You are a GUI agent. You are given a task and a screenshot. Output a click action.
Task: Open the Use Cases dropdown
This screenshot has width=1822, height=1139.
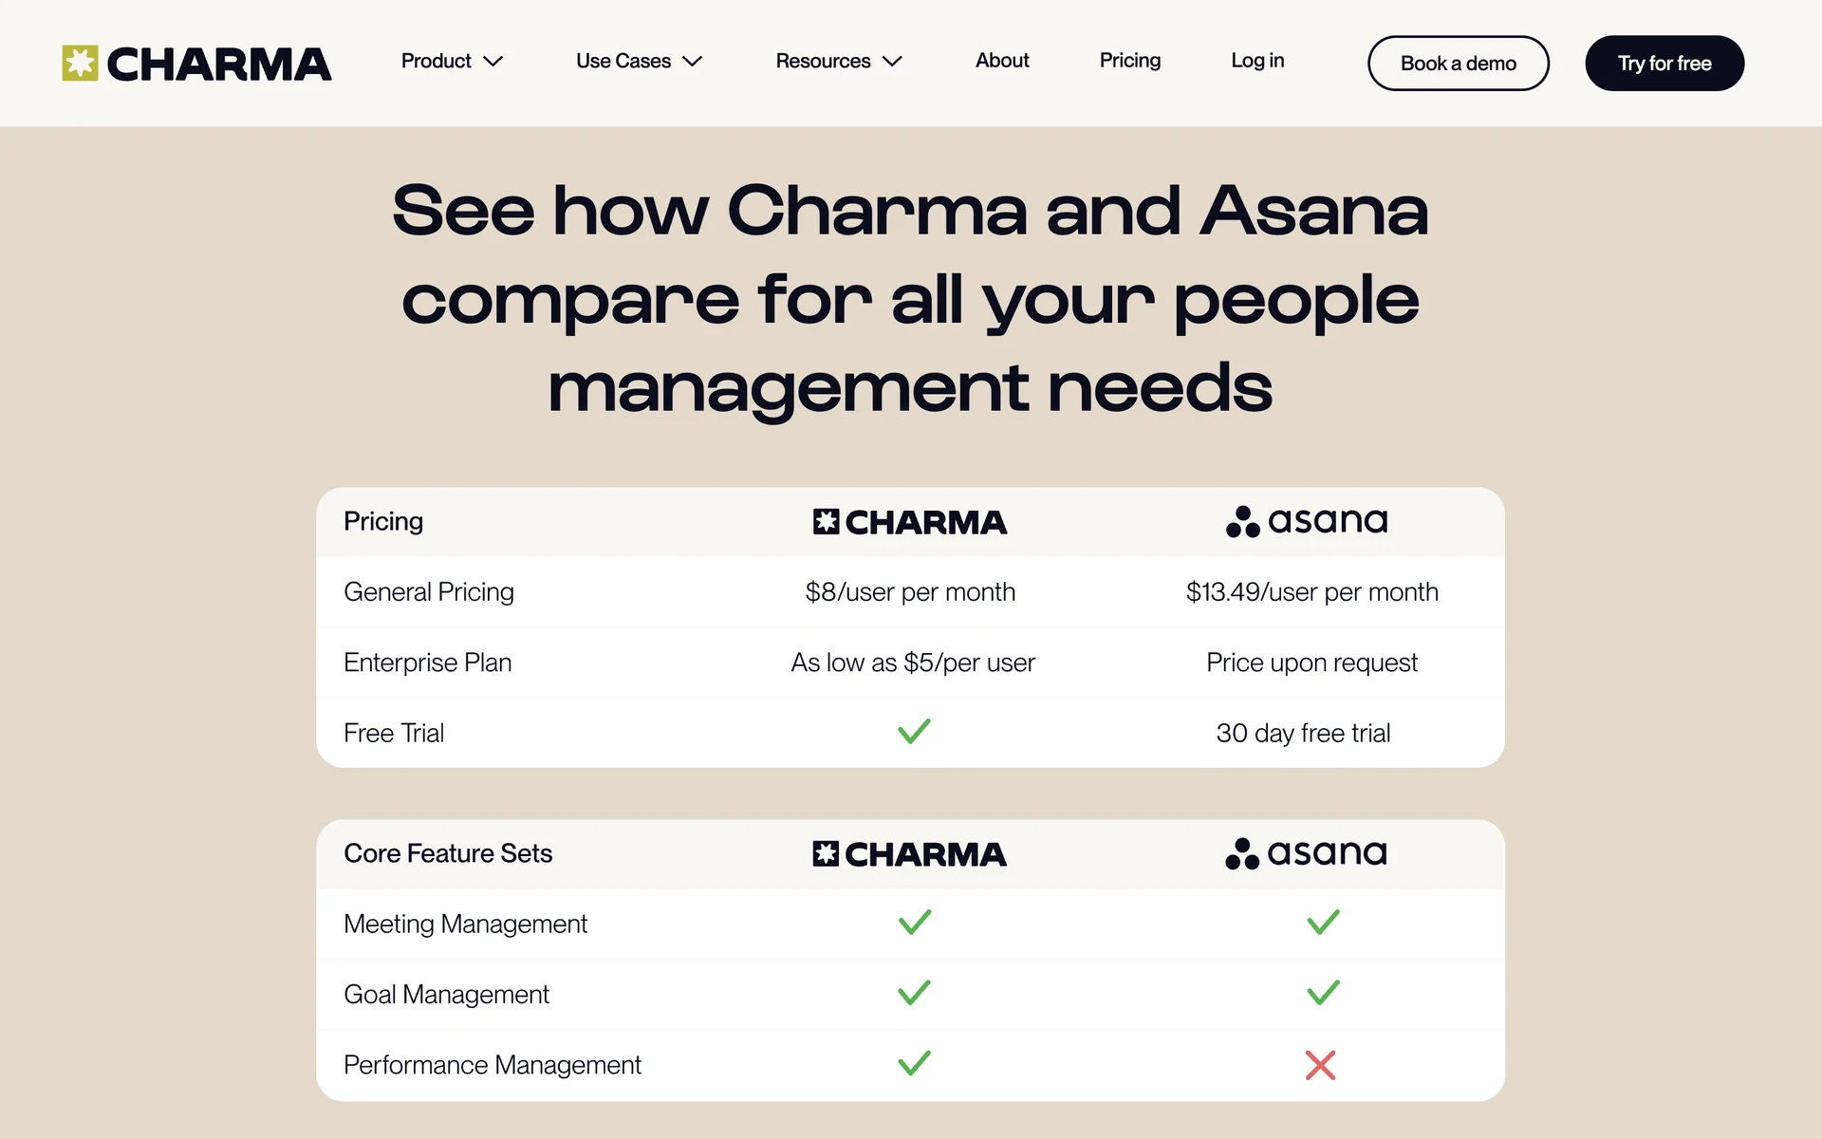pyautogui.click(x=639, y=61)
